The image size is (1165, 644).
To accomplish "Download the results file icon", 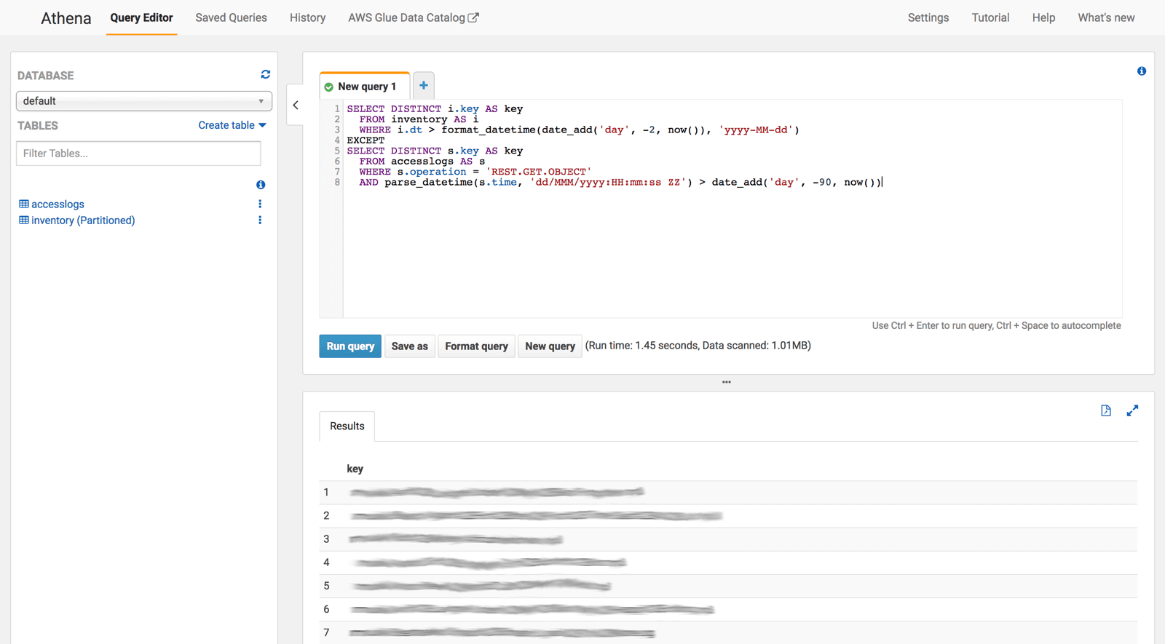I will [1105, 410].
